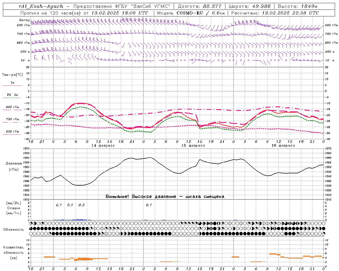Click the (гПа) unit label under Давление
This screenshot has width=339, height=271.
click(14, 169)
